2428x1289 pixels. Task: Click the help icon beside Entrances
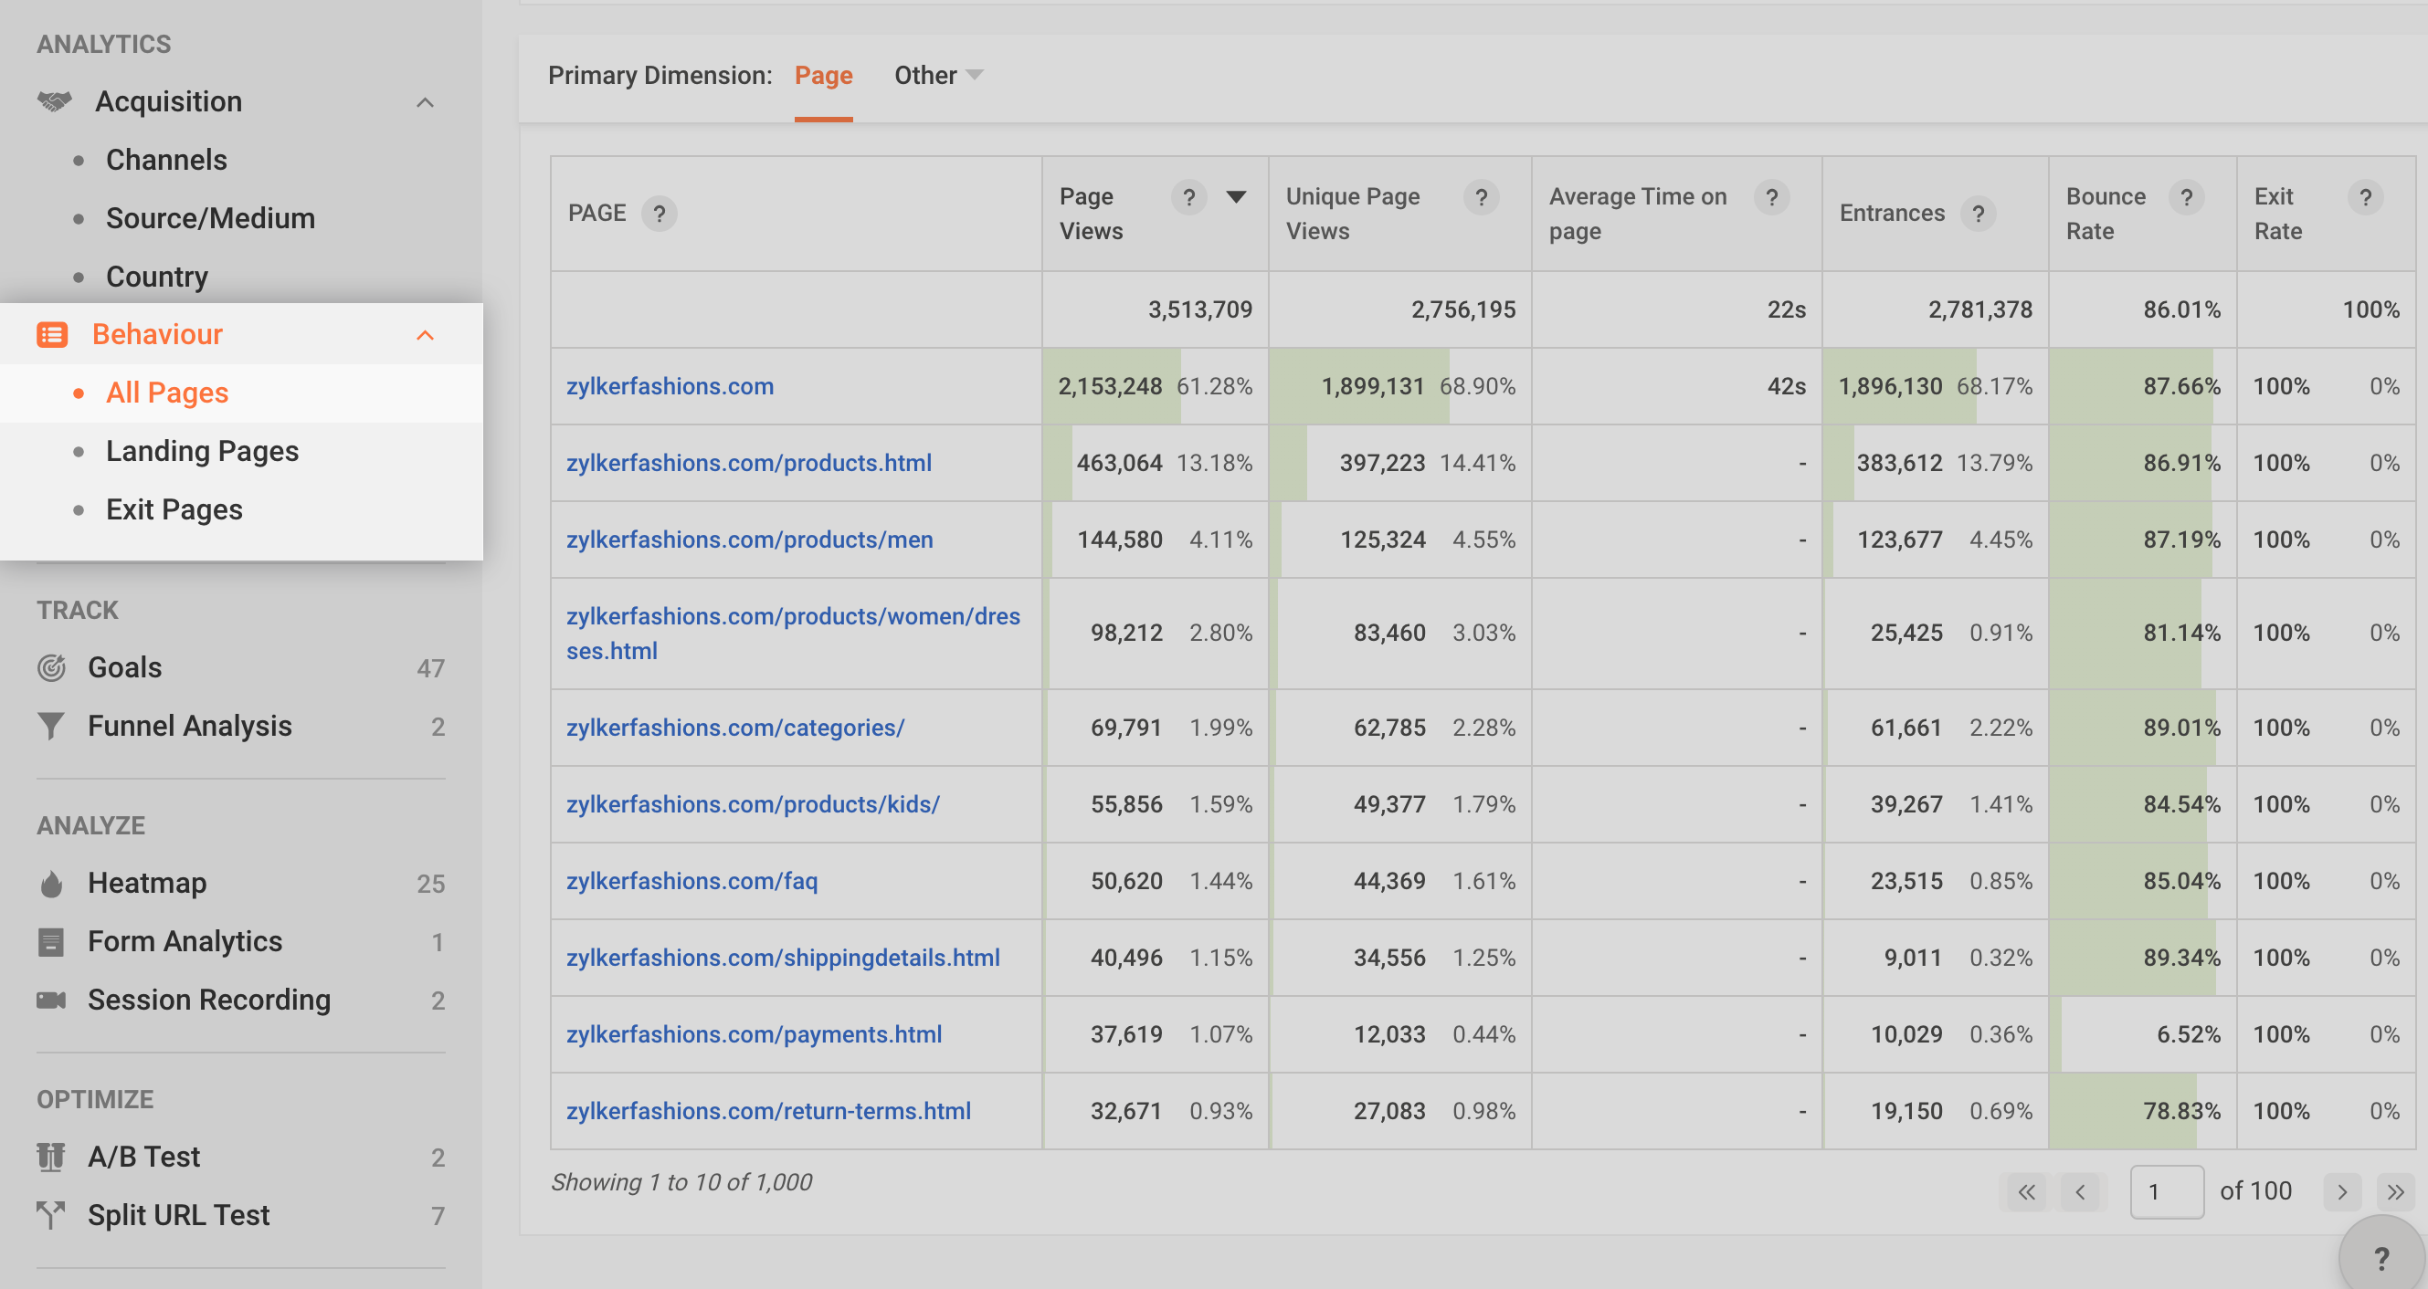point(1979,214)
